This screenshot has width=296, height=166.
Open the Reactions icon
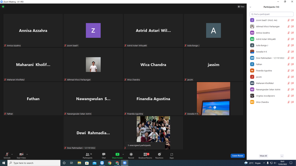pos(159,154)
